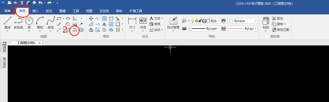The height and width of the screenshot is (102, 329).
Task: Switch to the 图幅 ribbon tab
Action: (x=62, y=11)
